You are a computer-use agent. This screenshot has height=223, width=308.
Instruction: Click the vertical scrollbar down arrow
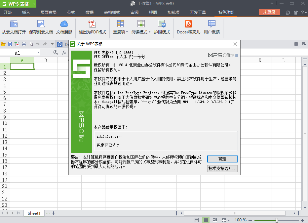(x=305, y=208)
